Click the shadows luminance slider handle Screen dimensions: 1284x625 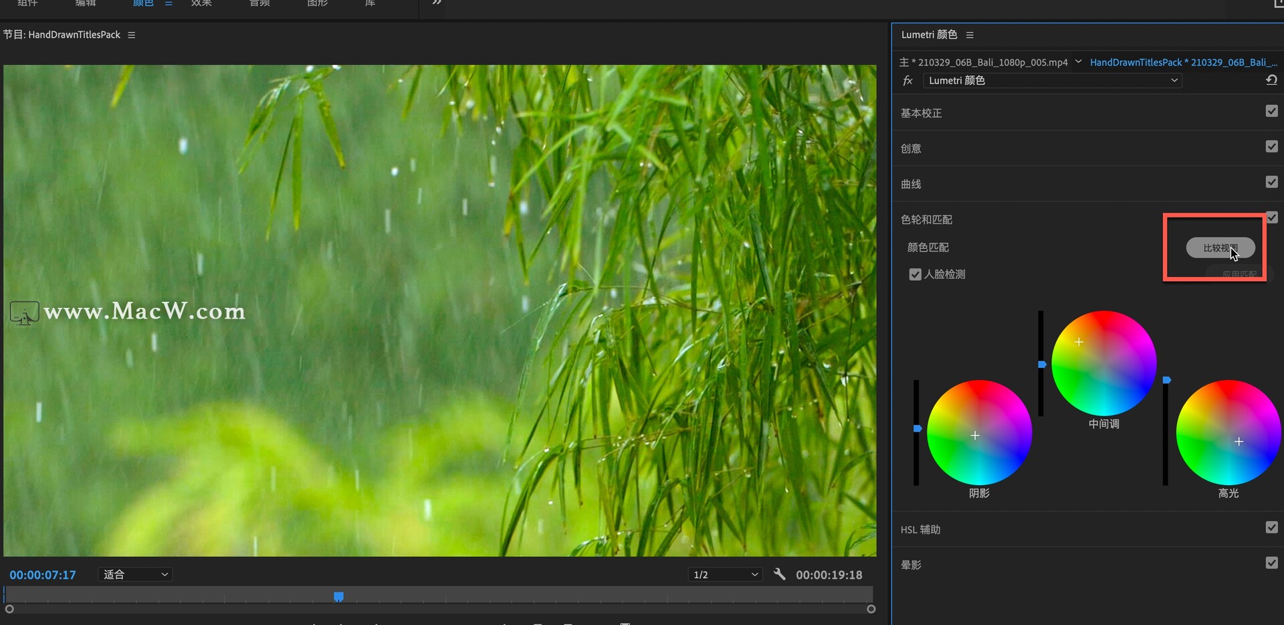(x=918, y=428)
